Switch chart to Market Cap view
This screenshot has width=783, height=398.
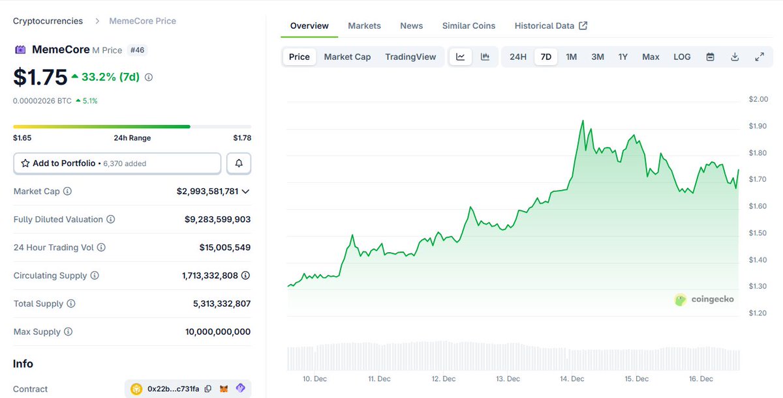coord(347,57)
